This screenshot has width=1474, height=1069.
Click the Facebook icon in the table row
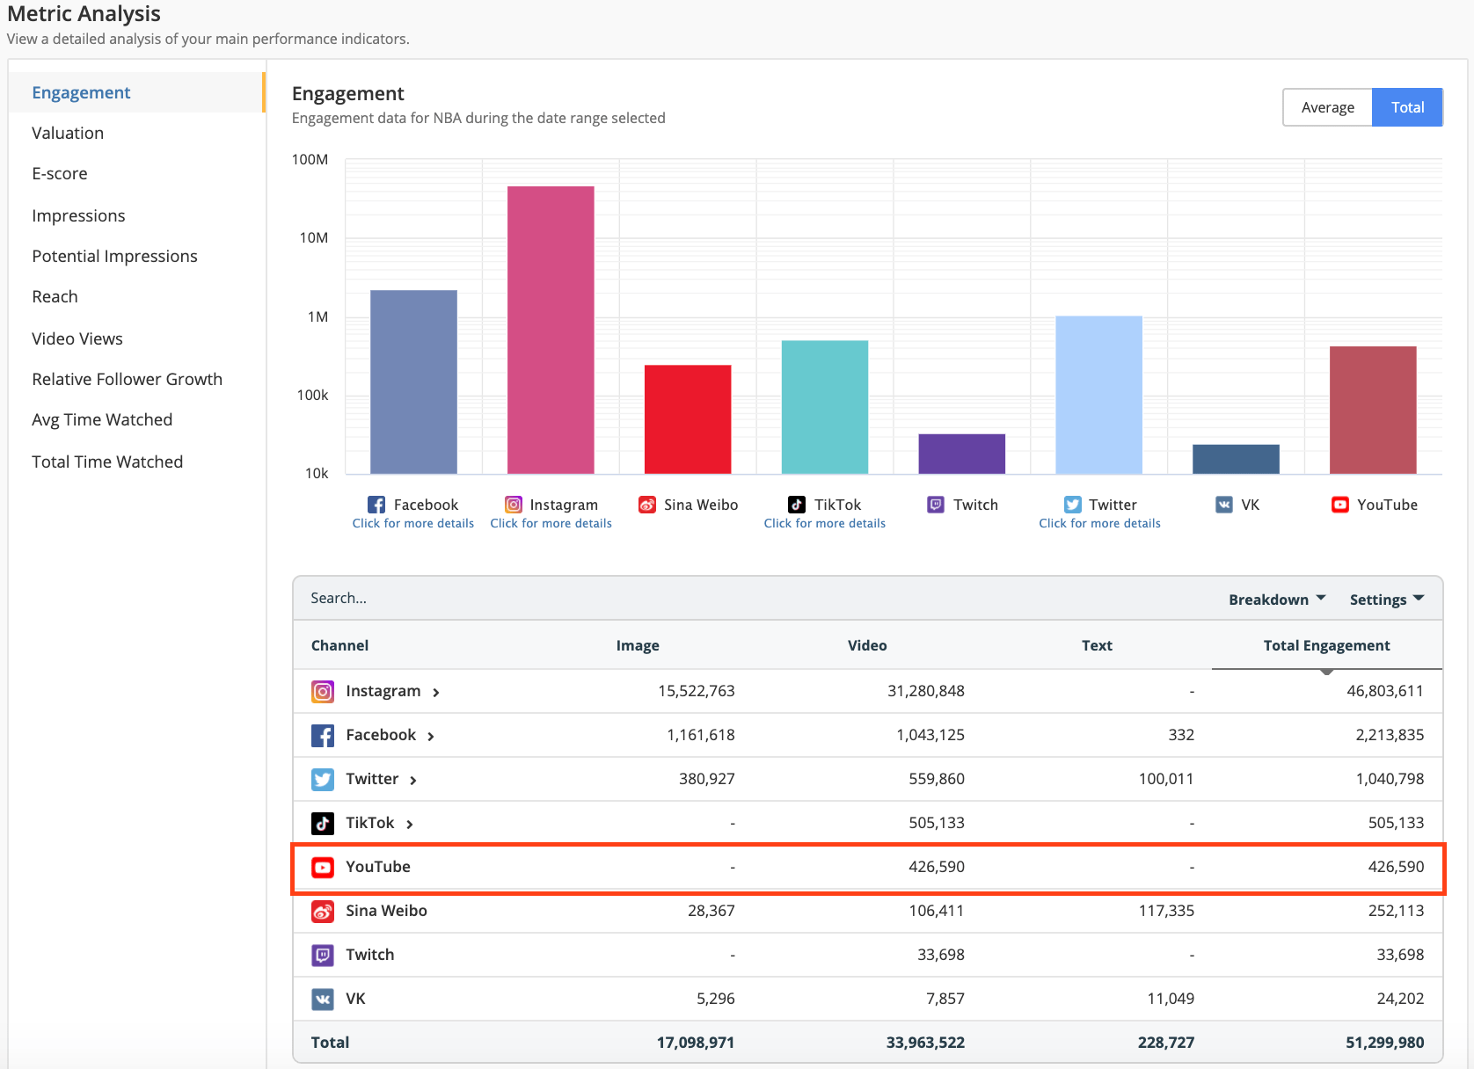coord(323,736)
